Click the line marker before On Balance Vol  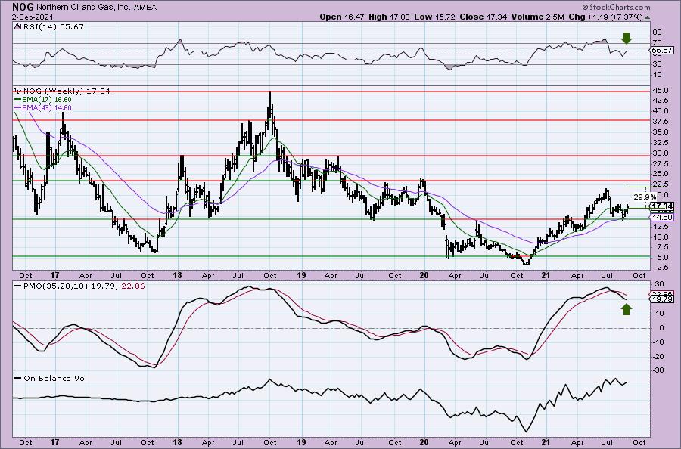(x=17, y=378)
